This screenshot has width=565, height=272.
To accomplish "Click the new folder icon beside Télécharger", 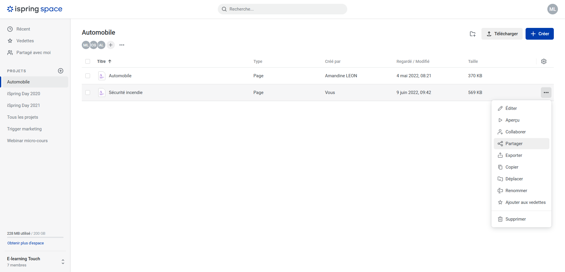I will [473, 34].
